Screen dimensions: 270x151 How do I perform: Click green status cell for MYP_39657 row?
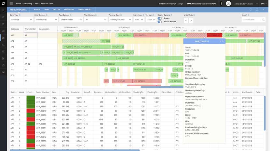(31, 98)
